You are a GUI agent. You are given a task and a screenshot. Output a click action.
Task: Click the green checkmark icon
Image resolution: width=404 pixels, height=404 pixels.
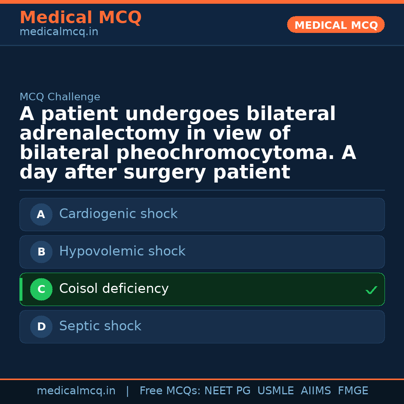click(371, 290)
